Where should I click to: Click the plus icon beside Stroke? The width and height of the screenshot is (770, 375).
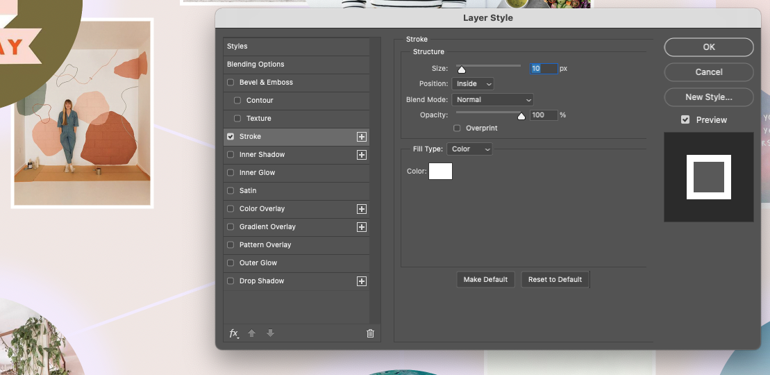(362, 137)
